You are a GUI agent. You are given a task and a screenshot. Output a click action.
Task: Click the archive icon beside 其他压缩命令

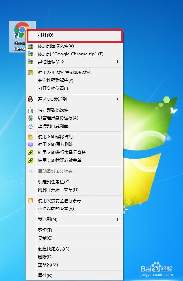click(30, 62)
